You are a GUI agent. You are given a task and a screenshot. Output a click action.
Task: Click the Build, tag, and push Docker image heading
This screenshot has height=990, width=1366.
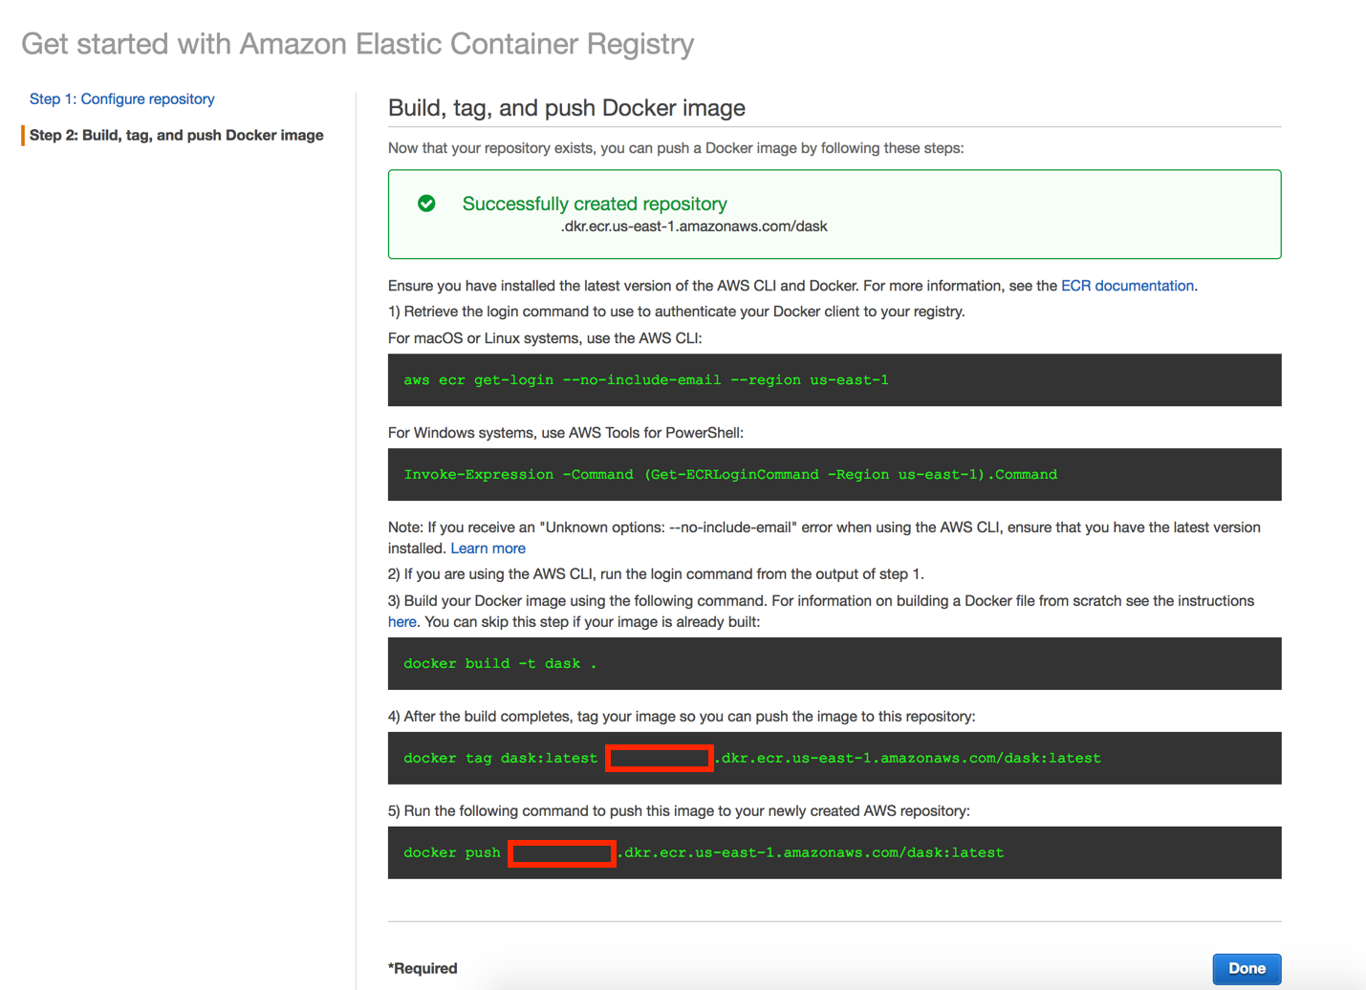(566, 108)
